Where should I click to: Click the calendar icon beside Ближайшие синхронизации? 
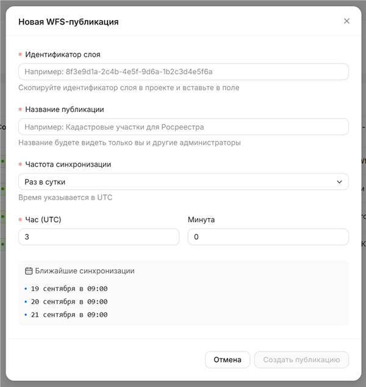pos(29,271)
